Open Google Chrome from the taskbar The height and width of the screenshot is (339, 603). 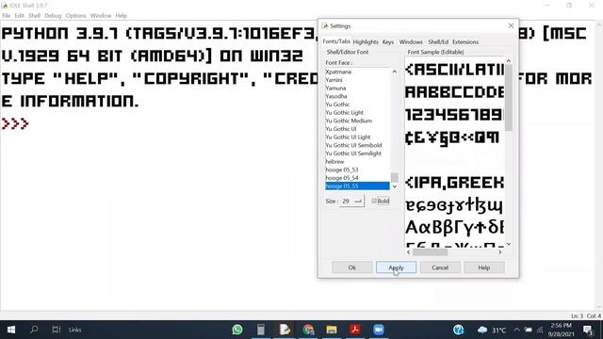coord(308,330)
